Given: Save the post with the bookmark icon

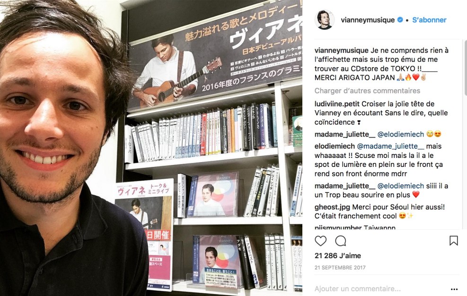Looking at the screenshot, I should pos(453,241).
